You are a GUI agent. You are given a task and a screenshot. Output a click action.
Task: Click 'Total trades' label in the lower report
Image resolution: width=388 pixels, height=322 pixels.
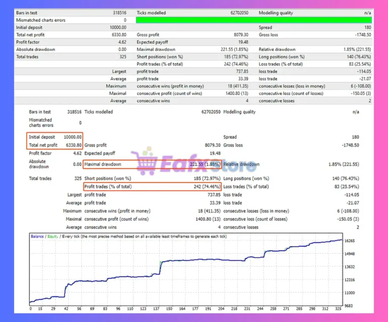40,178
